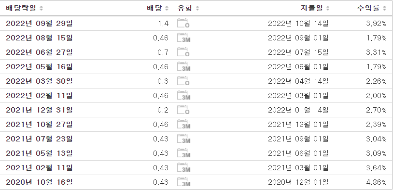Click payment date 2022년 01월 14일
The width and height of the screenshot is (393, 190).
pyautogui.click(x=298, y=110)
